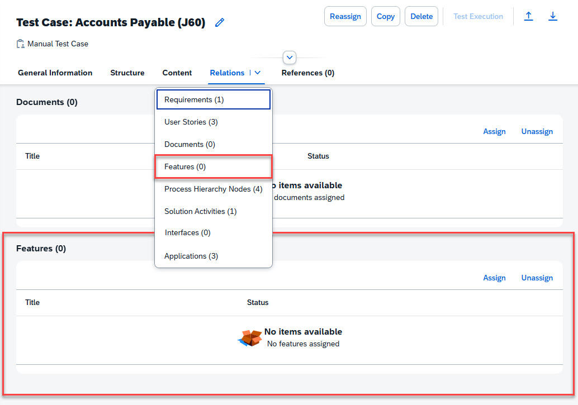Click the 'No features assigned' message

tap(303, 344)
